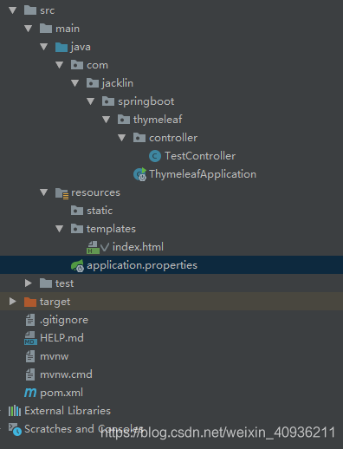Select the src folder name
The width and height of the screenshot is (343, 449).
[x=48, y=10]
